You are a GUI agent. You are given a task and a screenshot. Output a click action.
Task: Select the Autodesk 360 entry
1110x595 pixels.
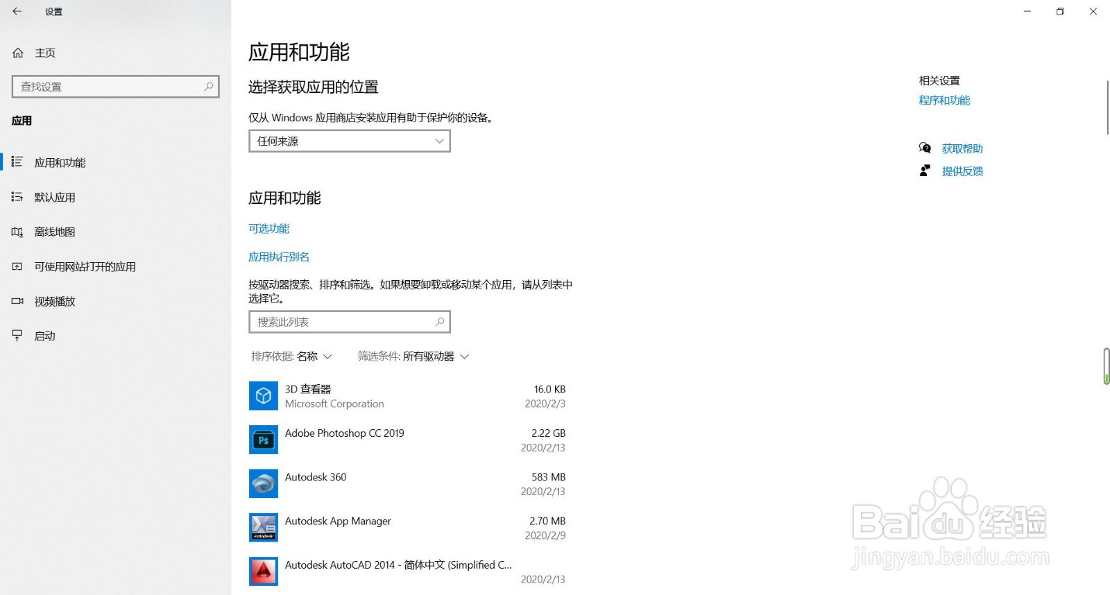coord(408,483)
